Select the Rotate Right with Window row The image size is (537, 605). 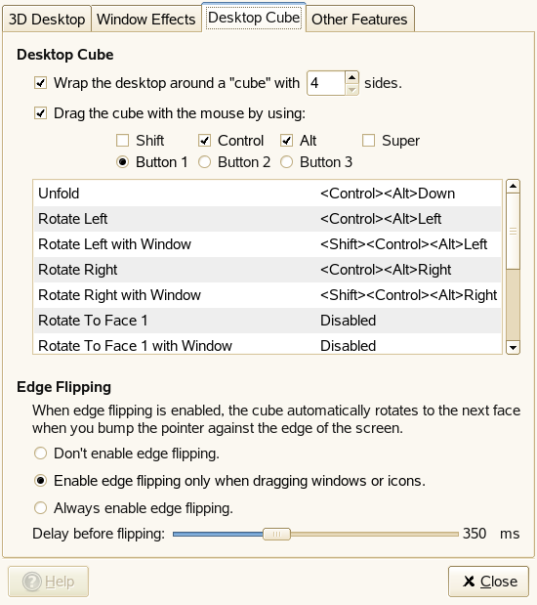268,295
